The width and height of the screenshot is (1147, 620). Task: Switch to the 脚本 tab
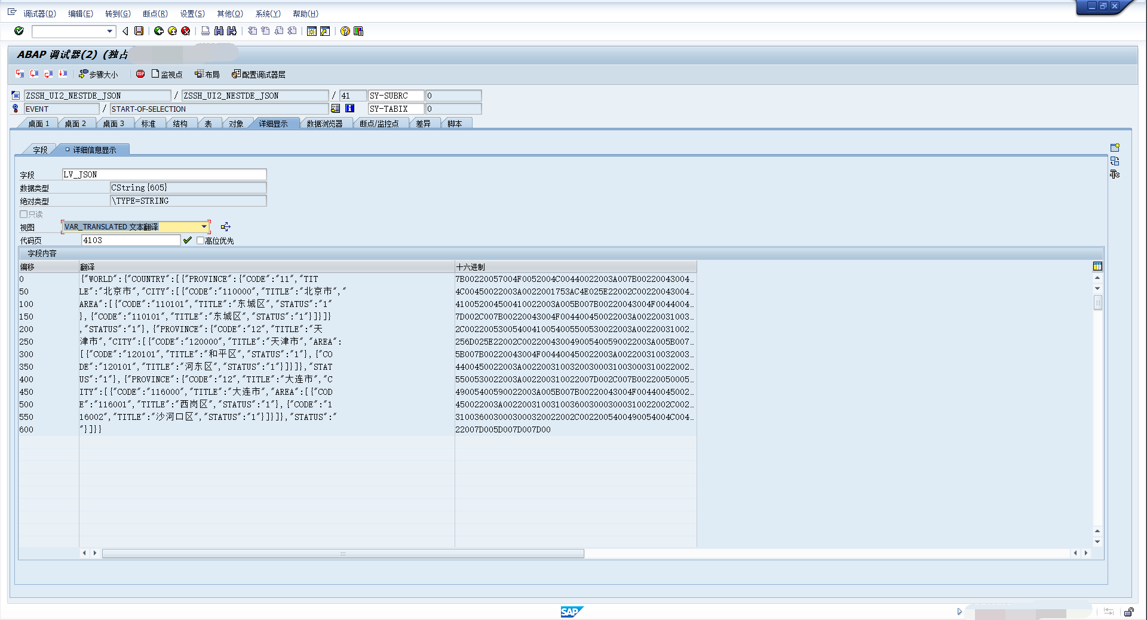point(455,124)
